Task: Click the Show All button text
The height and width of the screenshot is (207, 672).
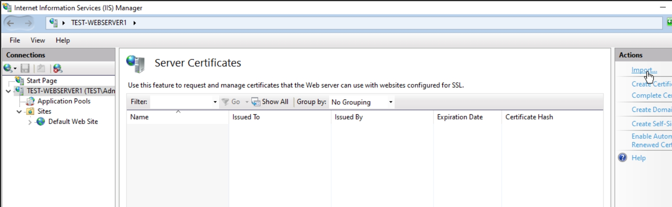Action: [275, 102]
